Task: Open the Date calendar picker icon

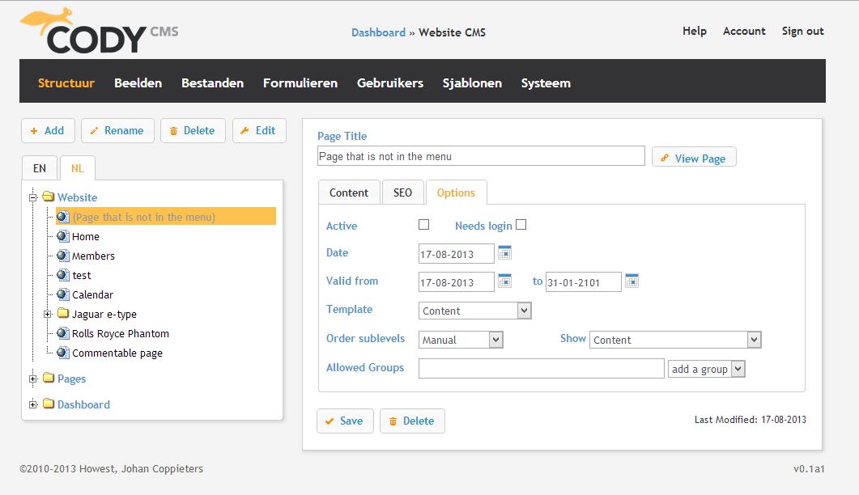Action: (504, 252)
